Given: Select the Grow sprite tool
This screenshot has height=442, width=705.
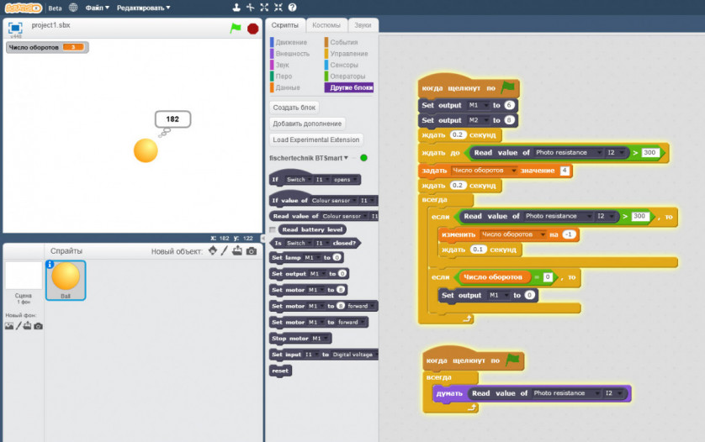Looking at the screenshot, I should (264, 8).
